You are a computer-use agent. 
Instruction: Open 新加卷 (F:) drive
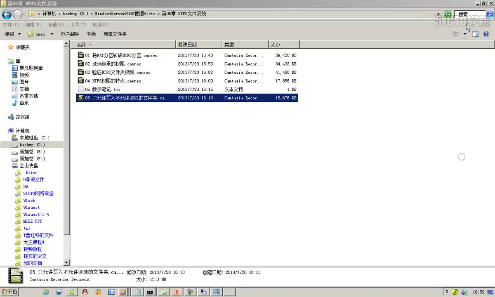(x=32, y=159)
